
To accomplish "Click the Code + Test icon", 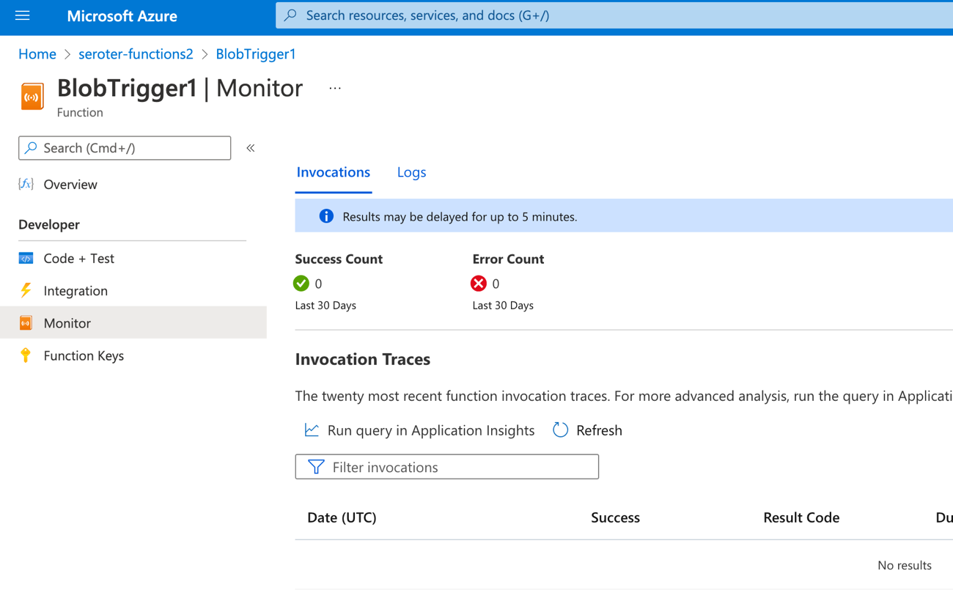I will pos(26,258).
